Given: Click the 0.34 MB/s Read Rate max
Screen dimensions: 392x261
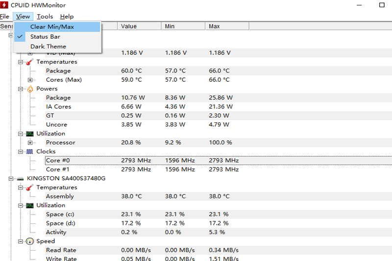Looking at the screenshot, I should [224, 250].
